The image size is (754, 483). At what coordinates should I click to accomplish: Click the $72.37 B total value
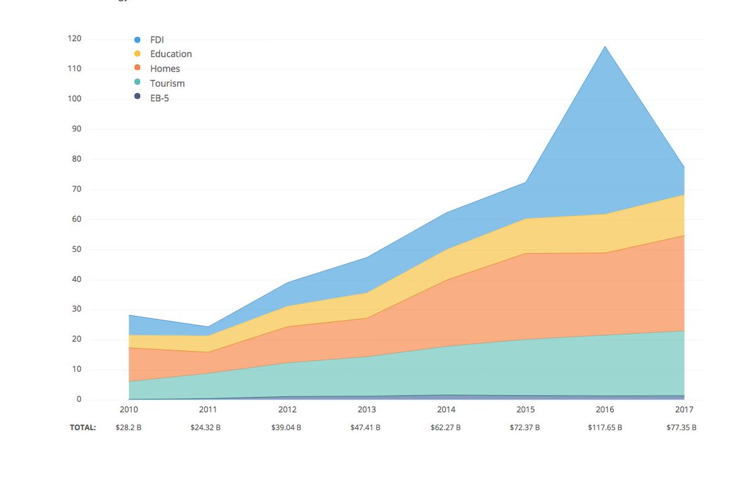(x=525, y=427)
